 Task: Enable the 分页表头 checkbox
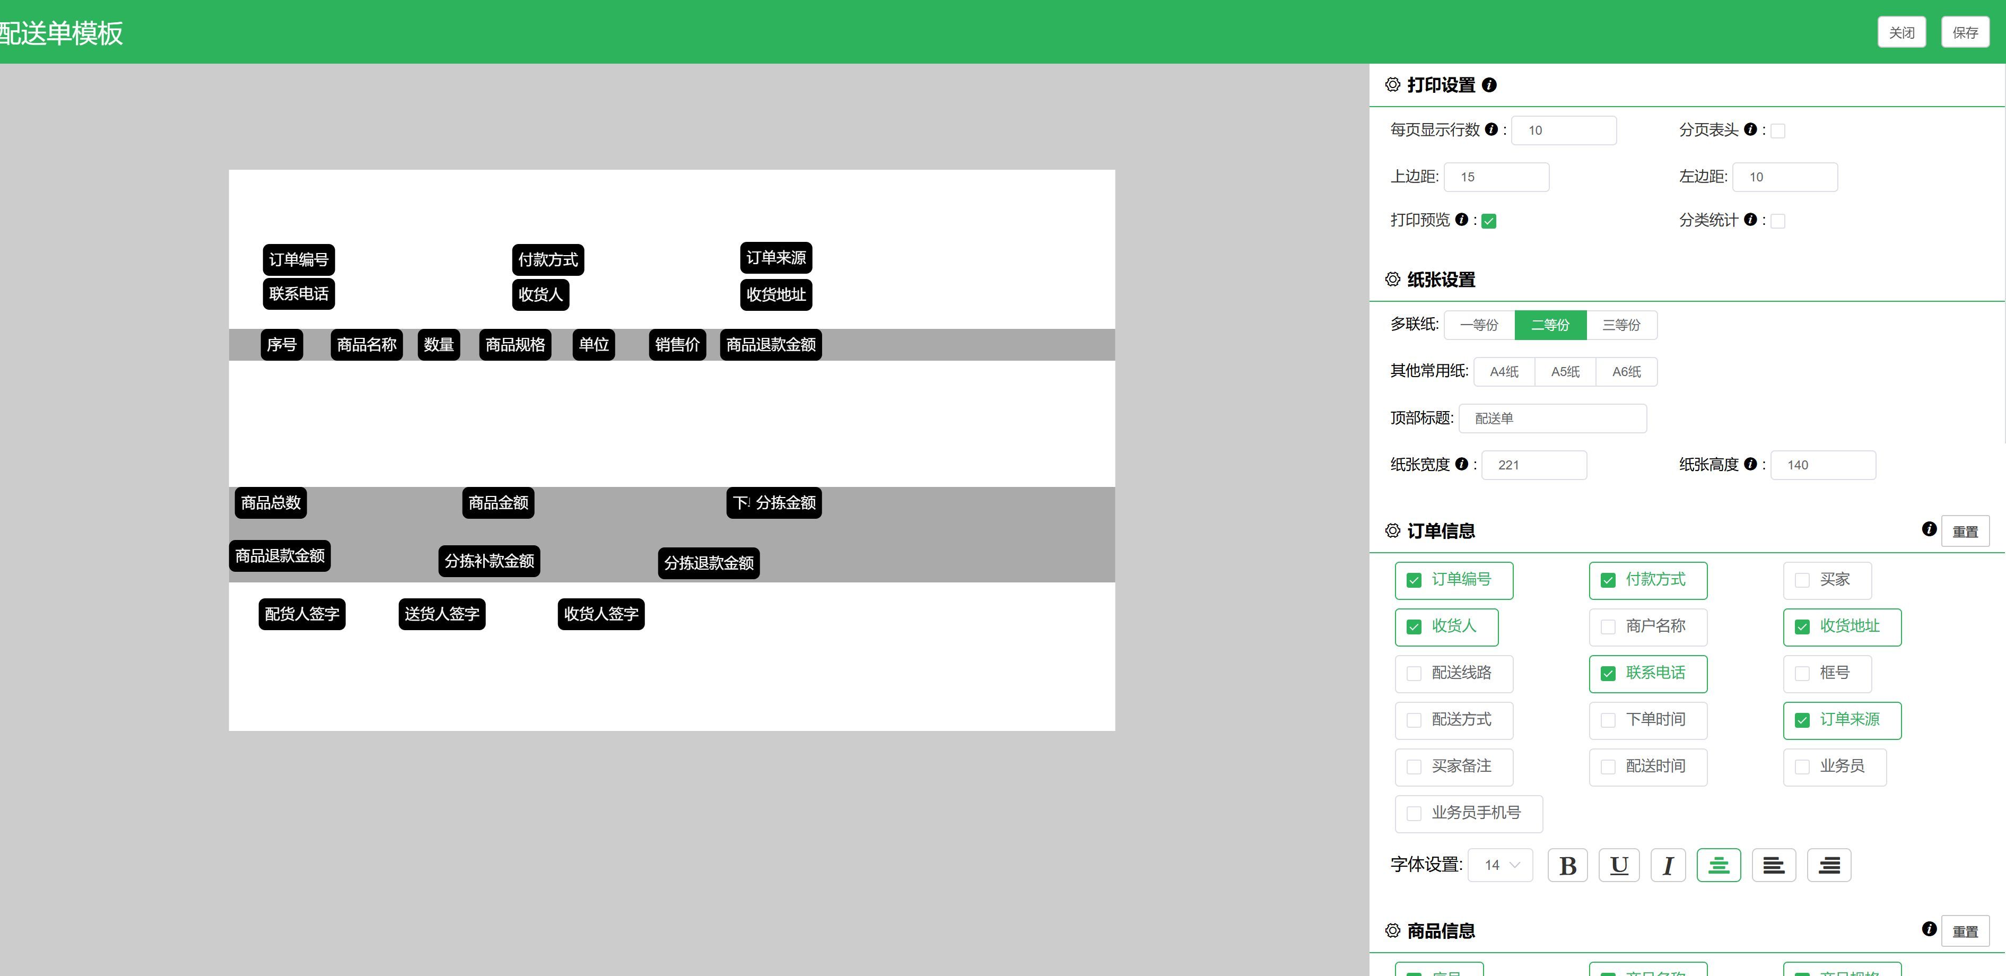1778,131
